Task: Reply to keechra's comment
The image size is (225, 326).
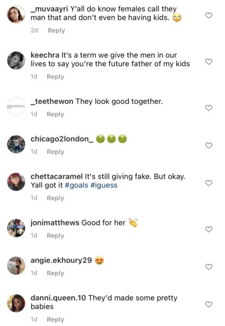Action: click(55, 77)
